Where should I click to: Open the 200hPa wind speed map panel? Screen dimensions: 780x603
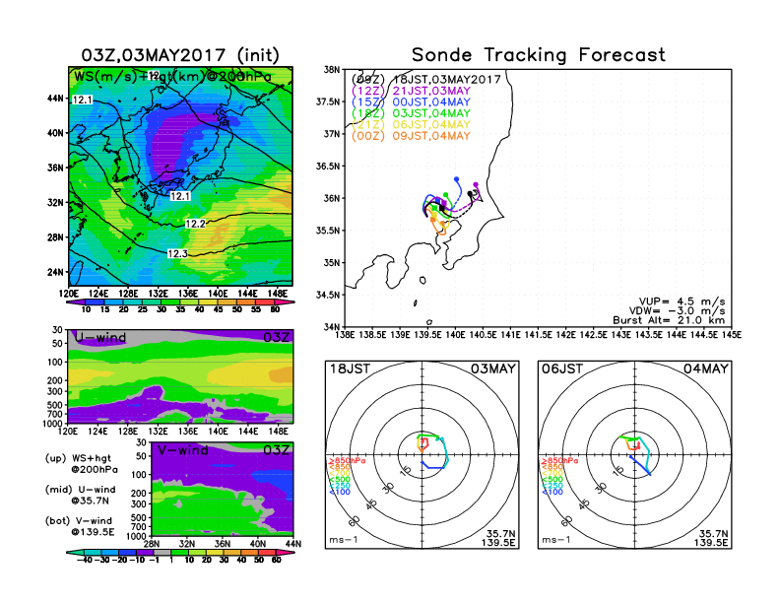pyautogui.click(x=180, y=176)
